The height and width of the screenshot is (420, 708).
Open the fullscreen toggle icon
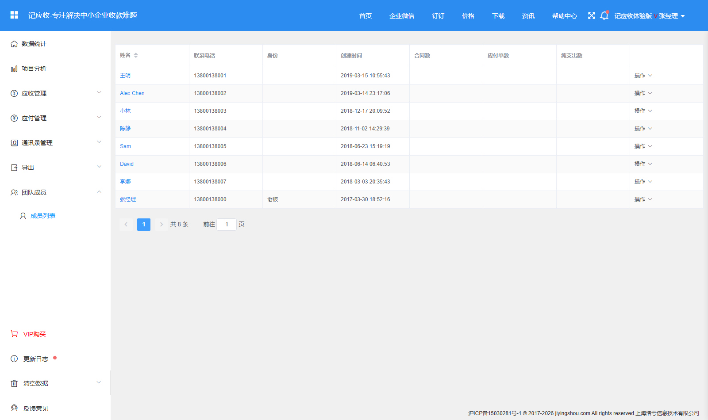(591, 15)
